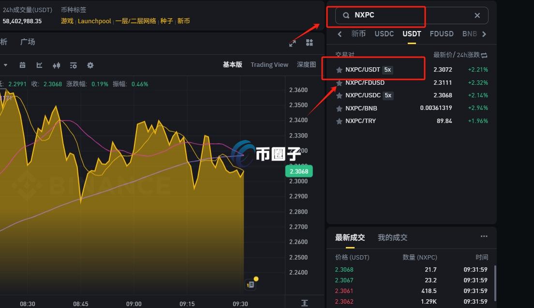Click the 24h涨跌 sort toggle arrows
Viewport: 534px width, 308px height.
coord(485,55)
